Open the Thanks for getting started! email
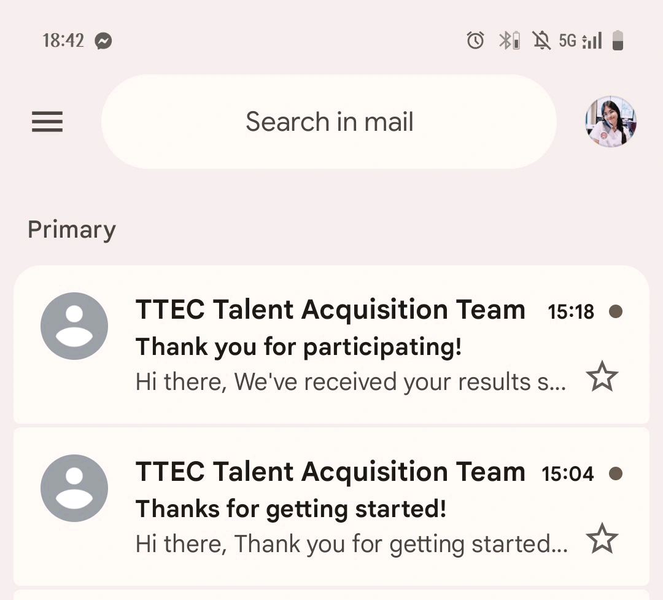 tap(331, 507)
